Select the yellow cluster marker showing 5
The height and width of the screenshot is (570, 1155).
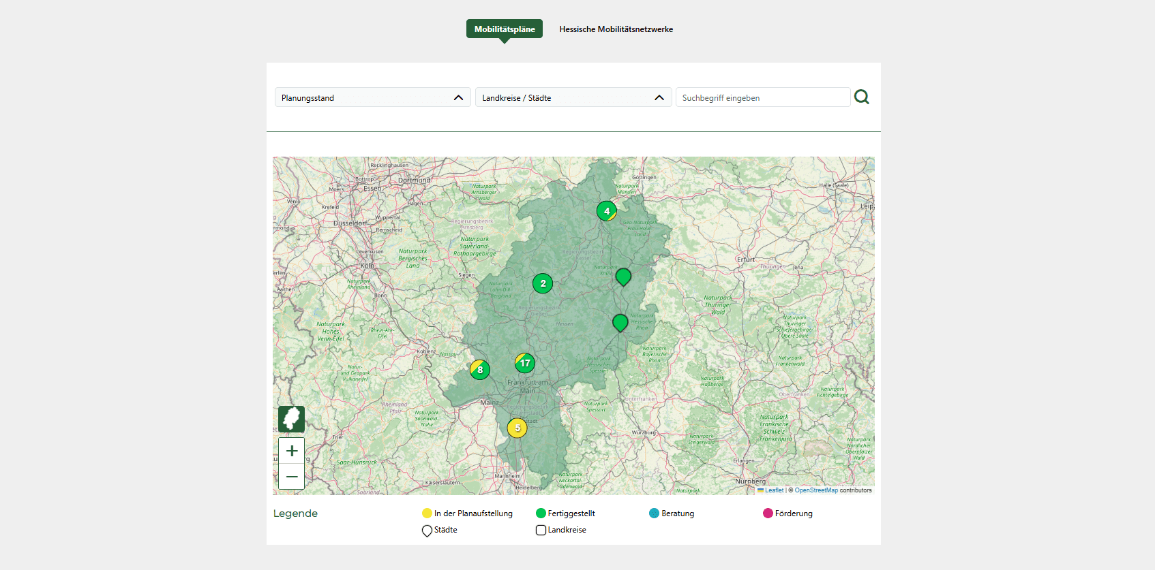pos(517,428)
